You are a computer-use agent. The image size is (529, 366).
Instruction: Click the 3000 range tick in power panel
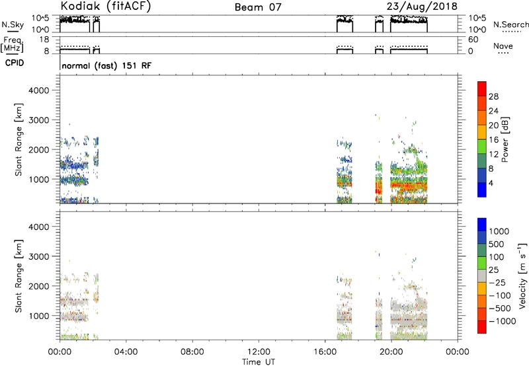38,120
